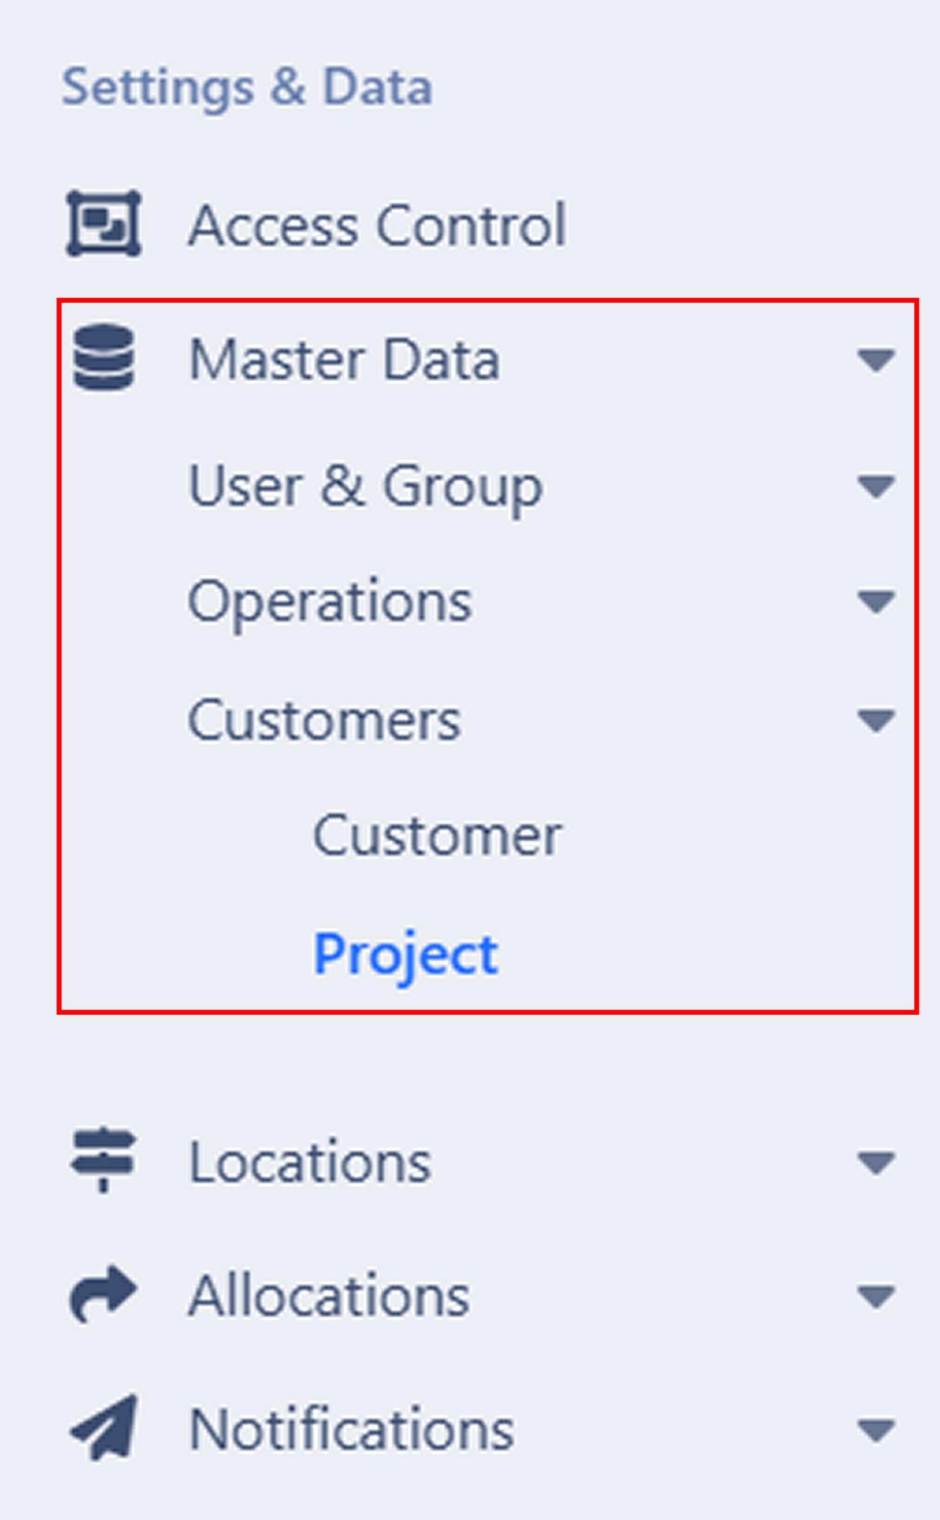
Task: Click the Access Control label
Action: [x=377, y=225]
